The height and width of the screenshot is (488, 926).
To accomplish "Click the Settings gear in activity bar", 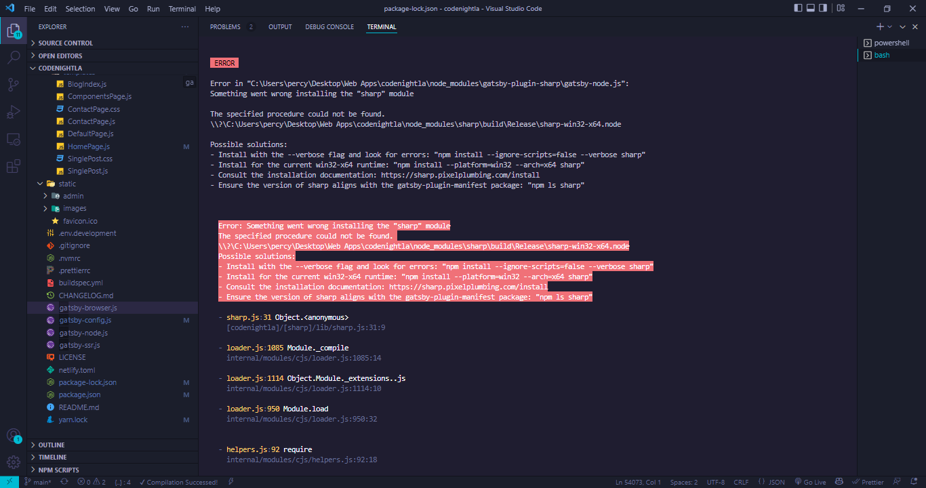I will 14,462.
